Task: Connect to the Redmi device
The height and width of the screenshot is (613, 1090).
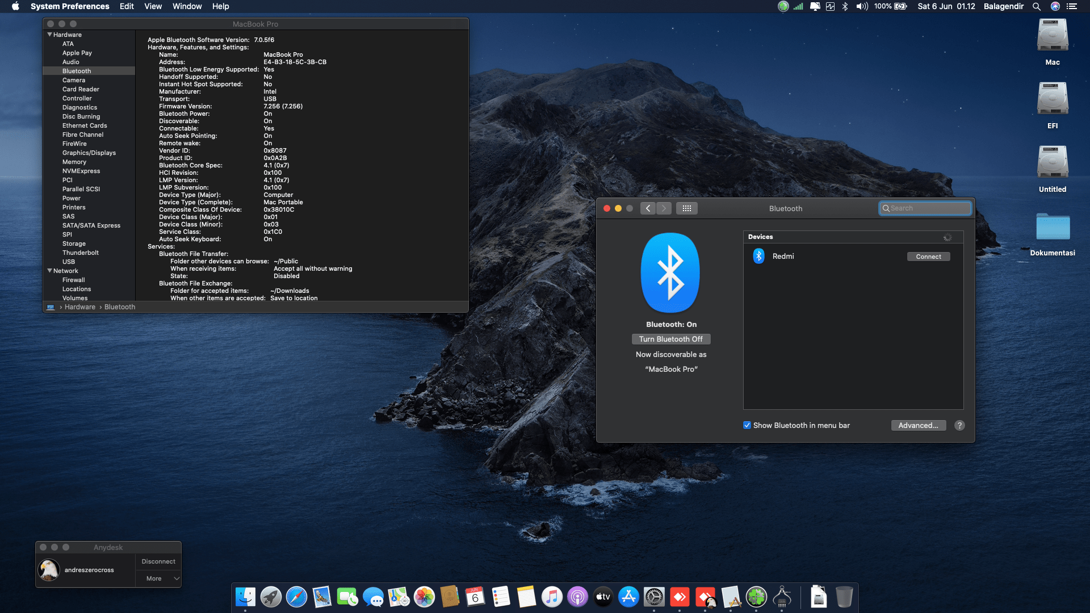Action: 928,257
